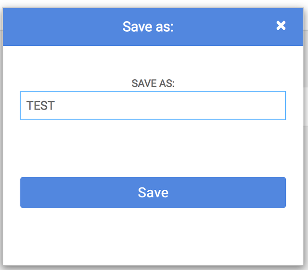Click the blank area below the Save button
Screen dimensions: 308x270
(x=153, y=235)
